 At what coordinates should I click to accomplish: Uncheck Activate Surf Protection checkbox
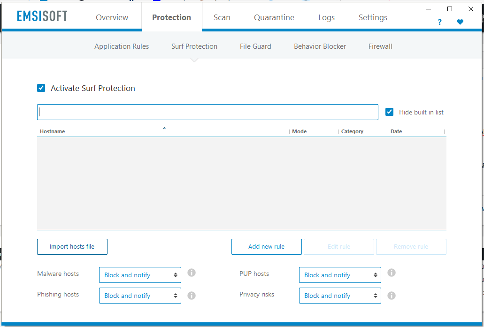41,88
